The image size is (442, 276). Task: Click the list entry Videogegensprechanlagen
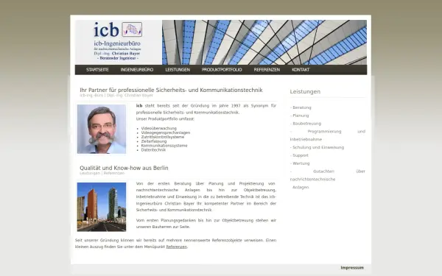166,132
